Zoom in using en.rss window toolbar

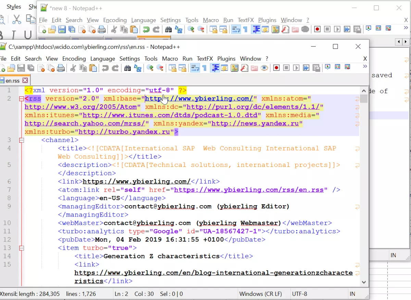click(150, 68)
